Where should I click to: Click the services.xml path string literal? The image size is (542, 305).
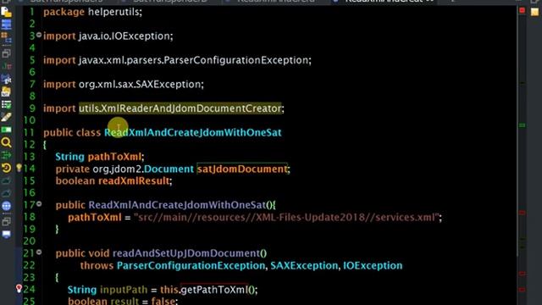(286, 217)
